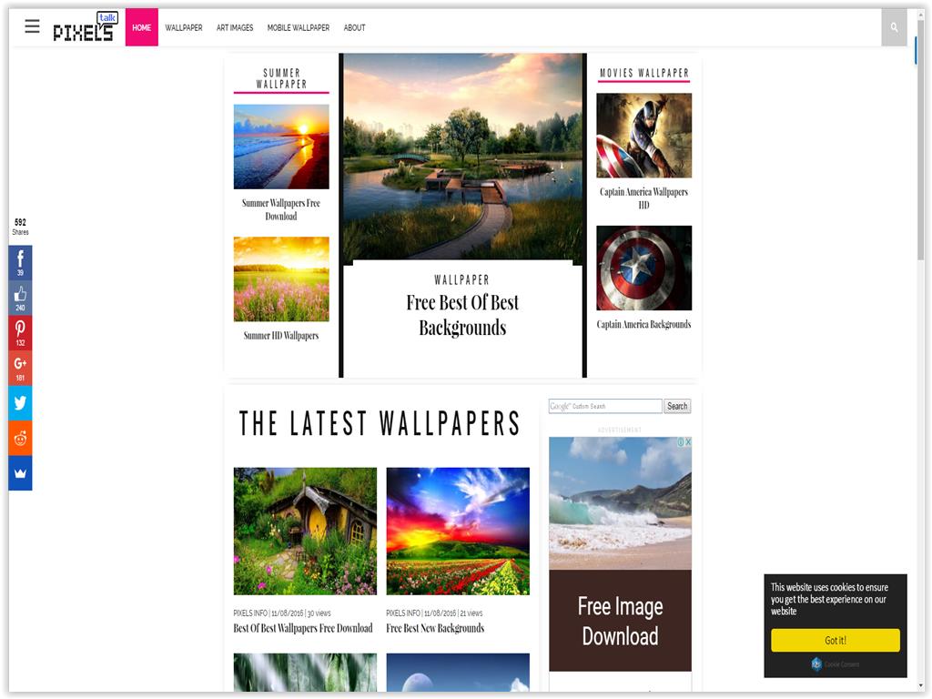The height and width of the screenshot is (699, 932).
Task: Open Free Best New Backgrounds post
Action: 435,628
